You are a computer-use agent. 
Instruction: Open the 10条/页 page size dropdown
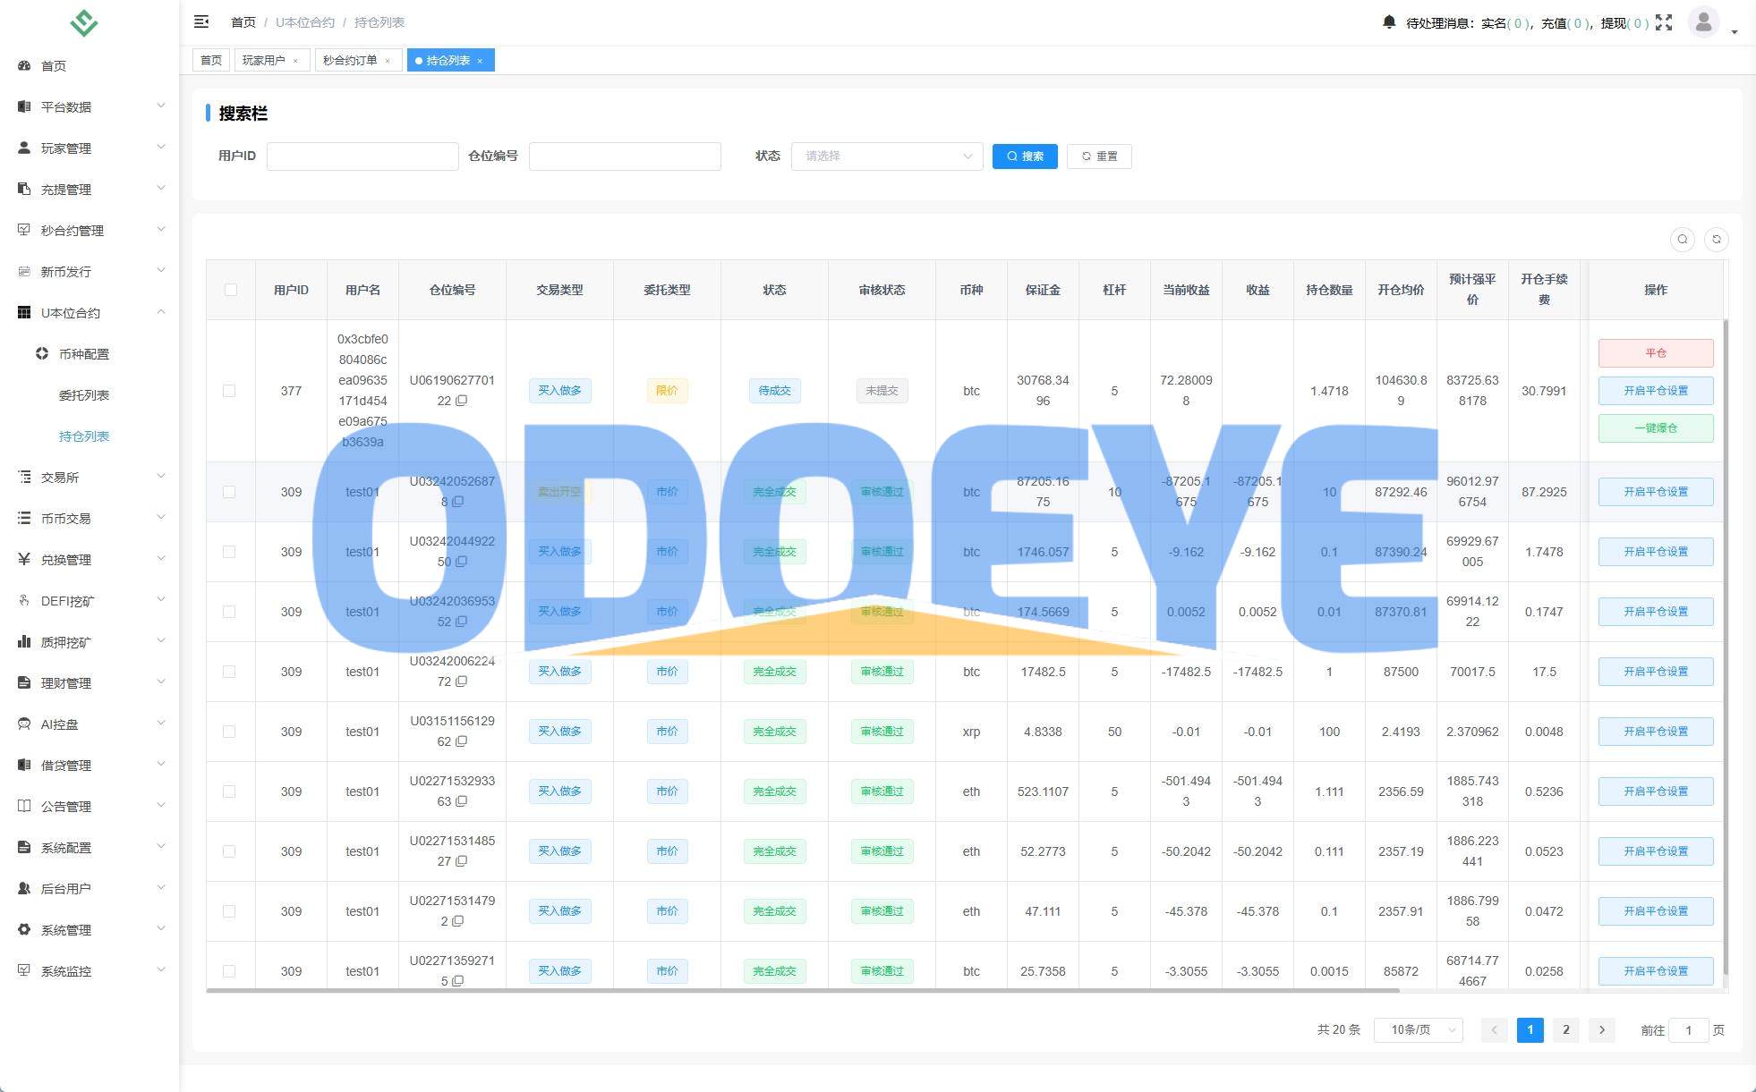[1418, 1030]
